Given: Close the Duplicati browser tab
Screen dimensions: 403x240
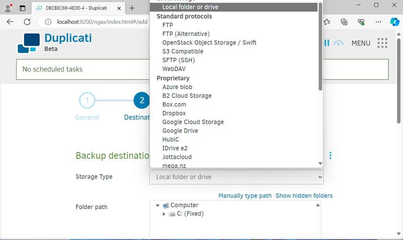Looking at the screenshot, I should (x=119, y=9).
